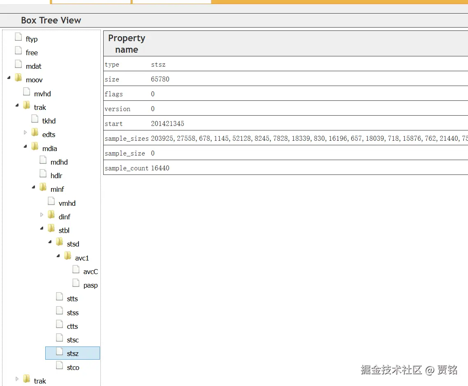Select the ftyp file icon
Screen dimensions: 468x386
(19, 37)
